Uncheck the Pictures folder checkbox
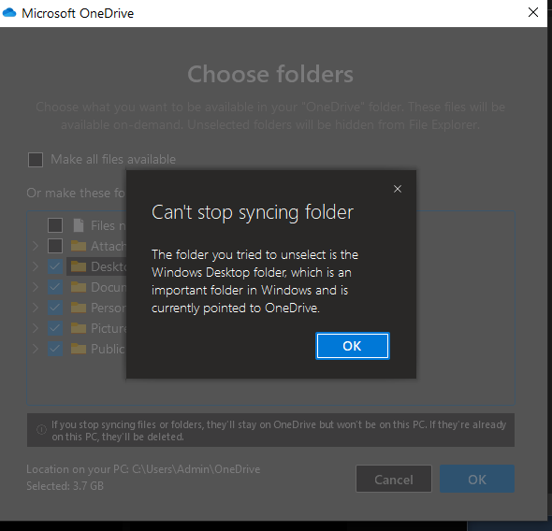Viewport: 552px width, 531px height. pyautogui.click(x=55, y=328)
